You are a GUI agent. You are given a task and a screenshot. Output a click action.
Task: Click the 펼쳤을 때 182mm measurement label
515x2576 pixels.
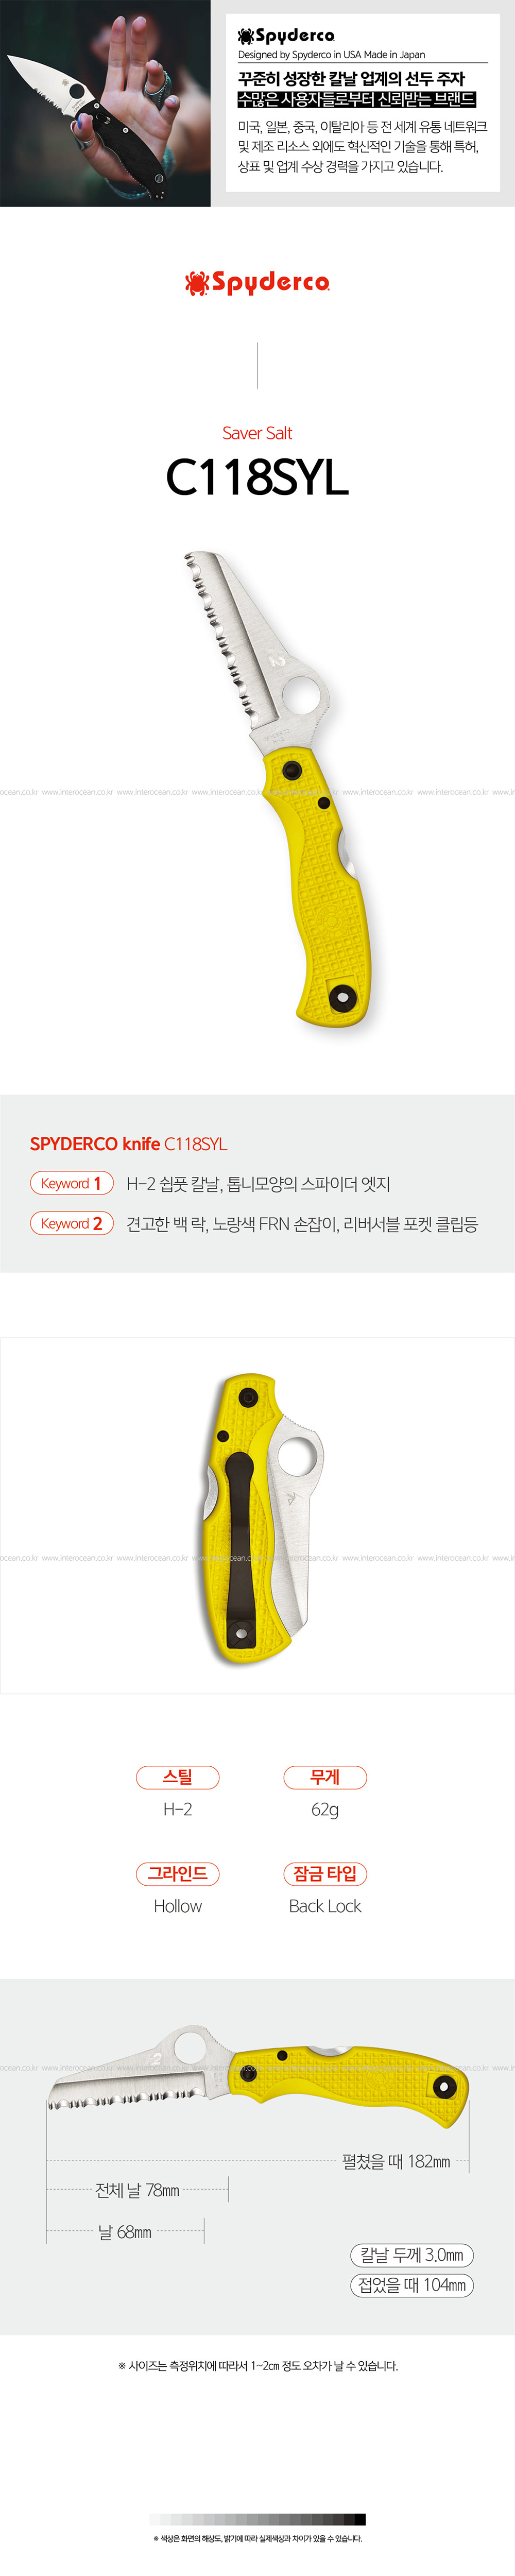coord(396,2161)
